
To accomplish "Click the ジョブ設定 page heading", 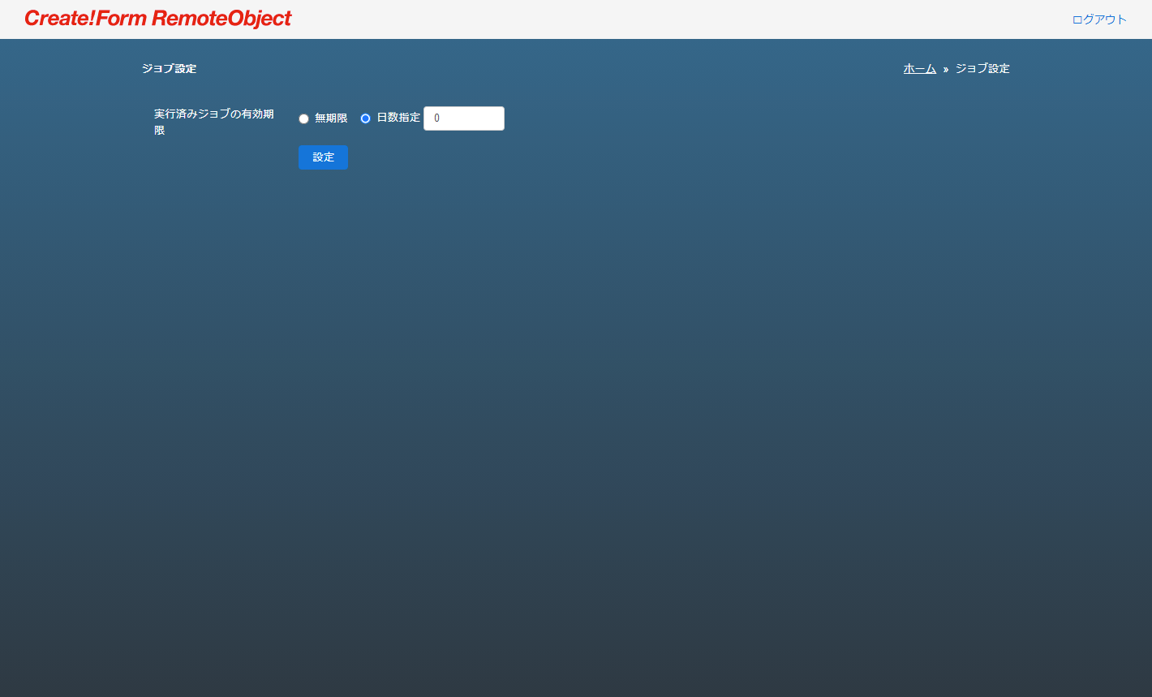I will pos(169,69).
